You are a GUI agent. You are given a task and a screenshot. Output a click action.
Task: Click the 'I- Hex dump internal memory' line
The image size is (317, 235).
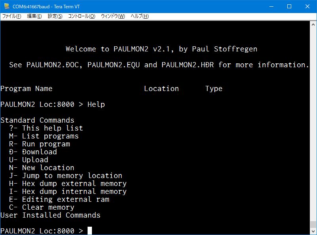pyautogui.click(x=68, y=191)
